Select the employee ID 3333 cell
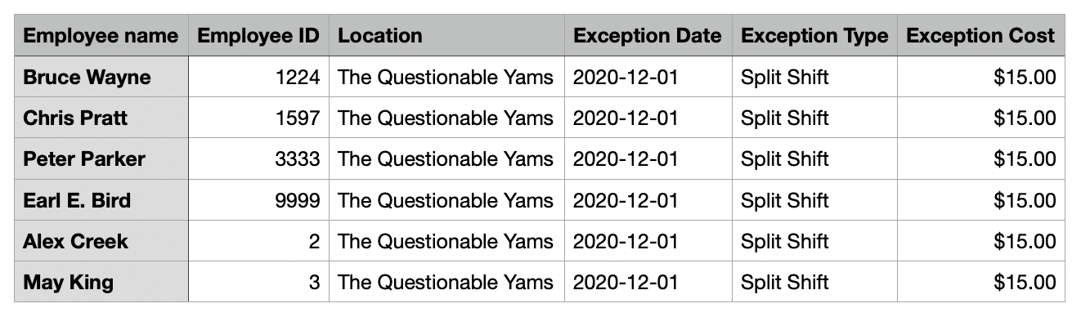This screenshot has width=1081, height=317. [259, 158]
